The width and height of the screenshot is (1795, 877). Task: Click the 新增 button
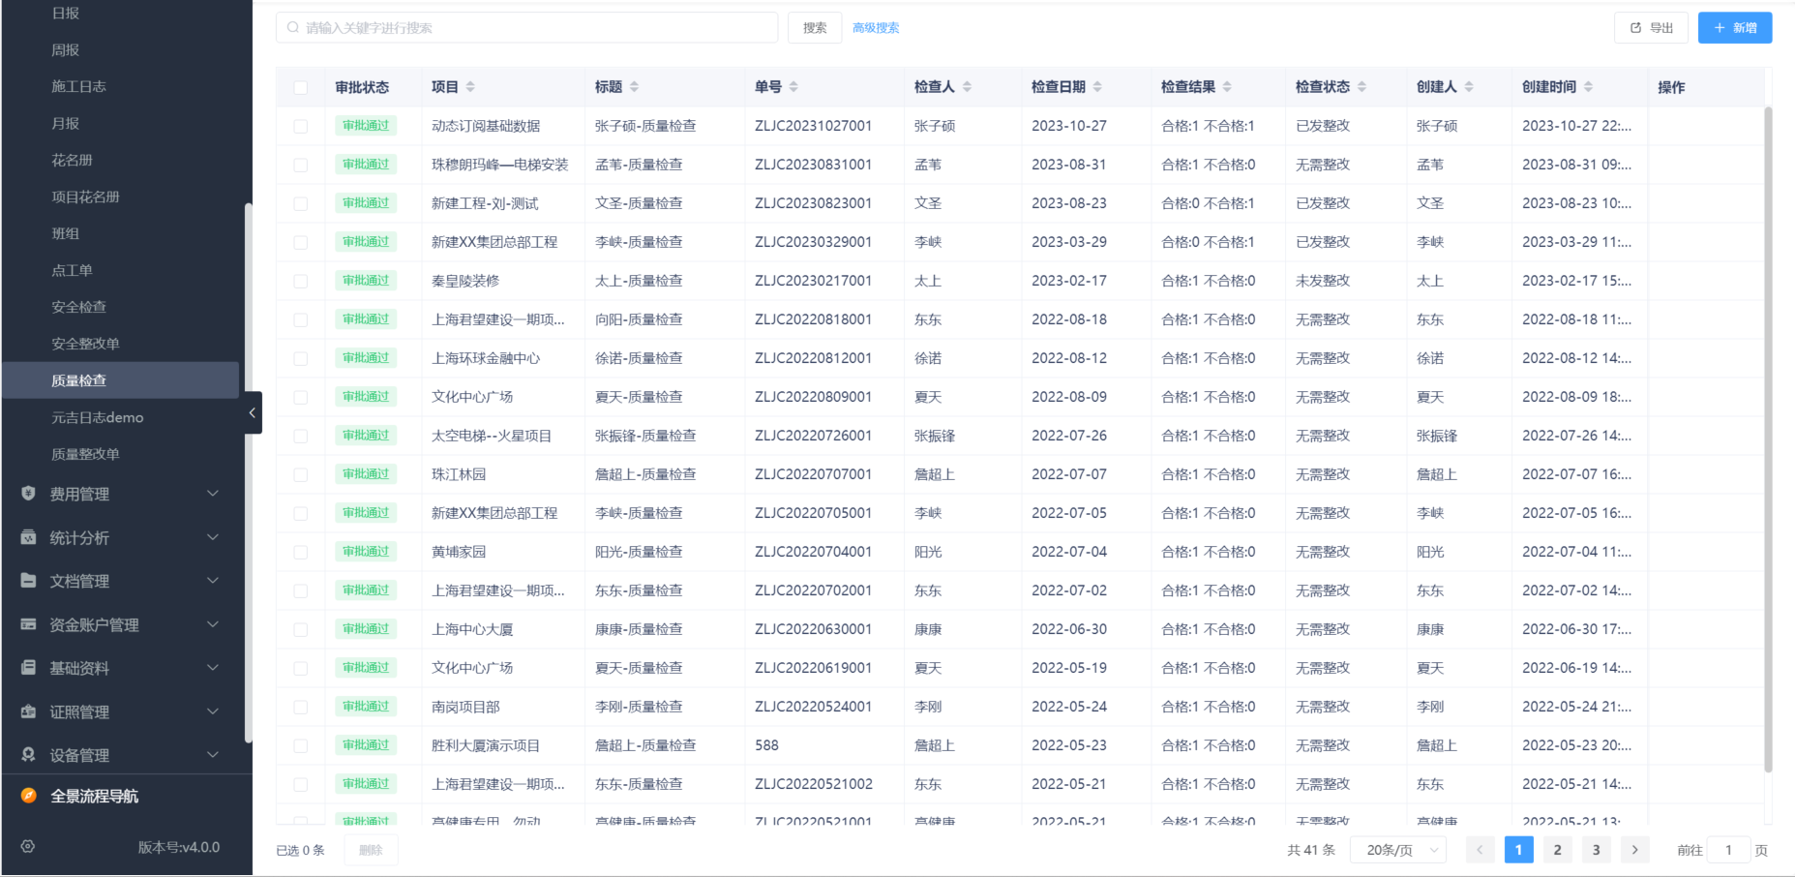1734,27
